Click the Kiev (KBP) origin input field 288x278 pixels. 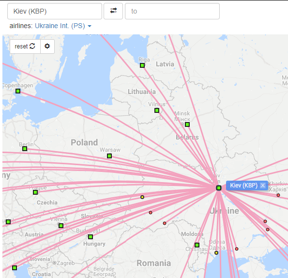(x=55, y=11)
